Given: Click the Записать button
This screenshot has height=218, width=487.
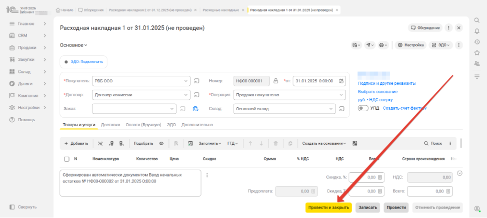Looking at the screenshot, I should click(x=367, y=207).
